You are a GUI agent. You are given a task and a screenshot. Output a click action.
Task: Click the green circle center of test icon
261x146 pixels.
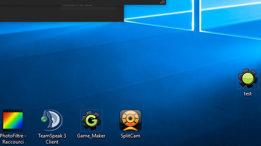tap(248, 78)
